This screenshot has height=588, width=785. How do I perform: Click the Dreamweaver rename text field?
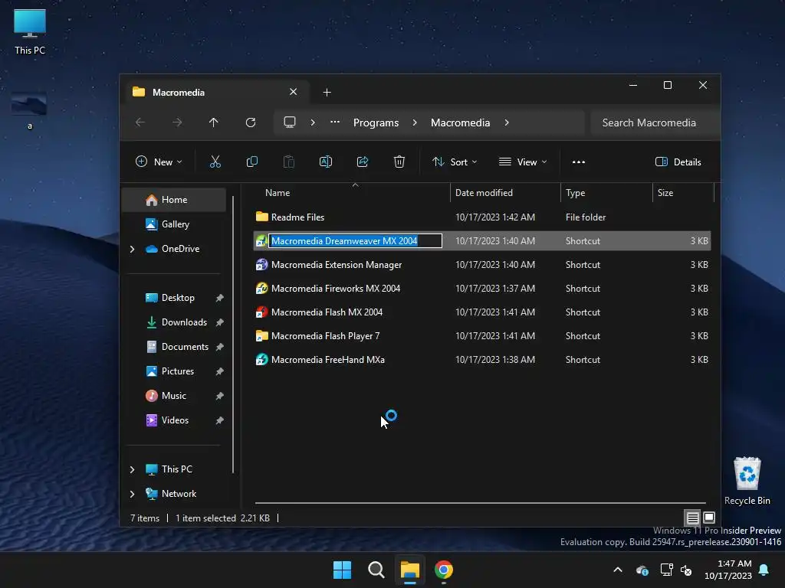point(355,241)
